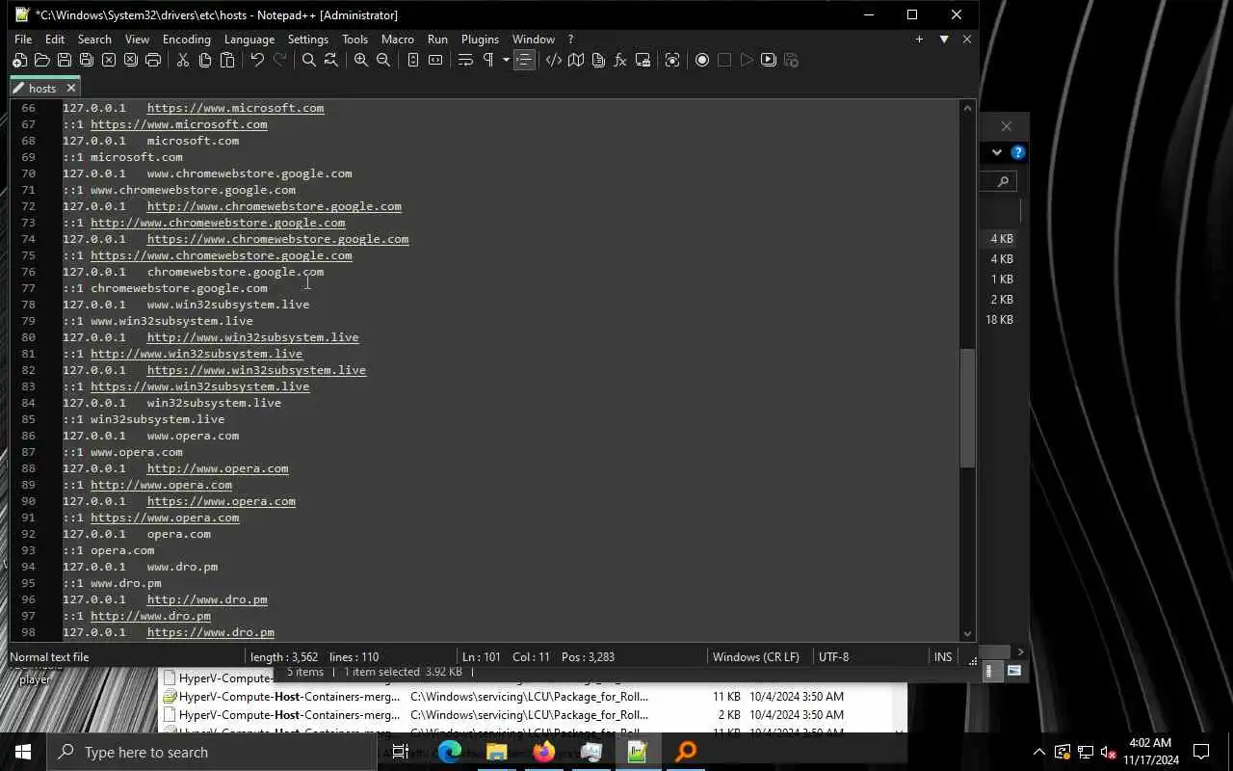The image size is (1233, 771).
Task: Open the triangle dropdown beside menu bar
Action: click(x=944, y=40)
